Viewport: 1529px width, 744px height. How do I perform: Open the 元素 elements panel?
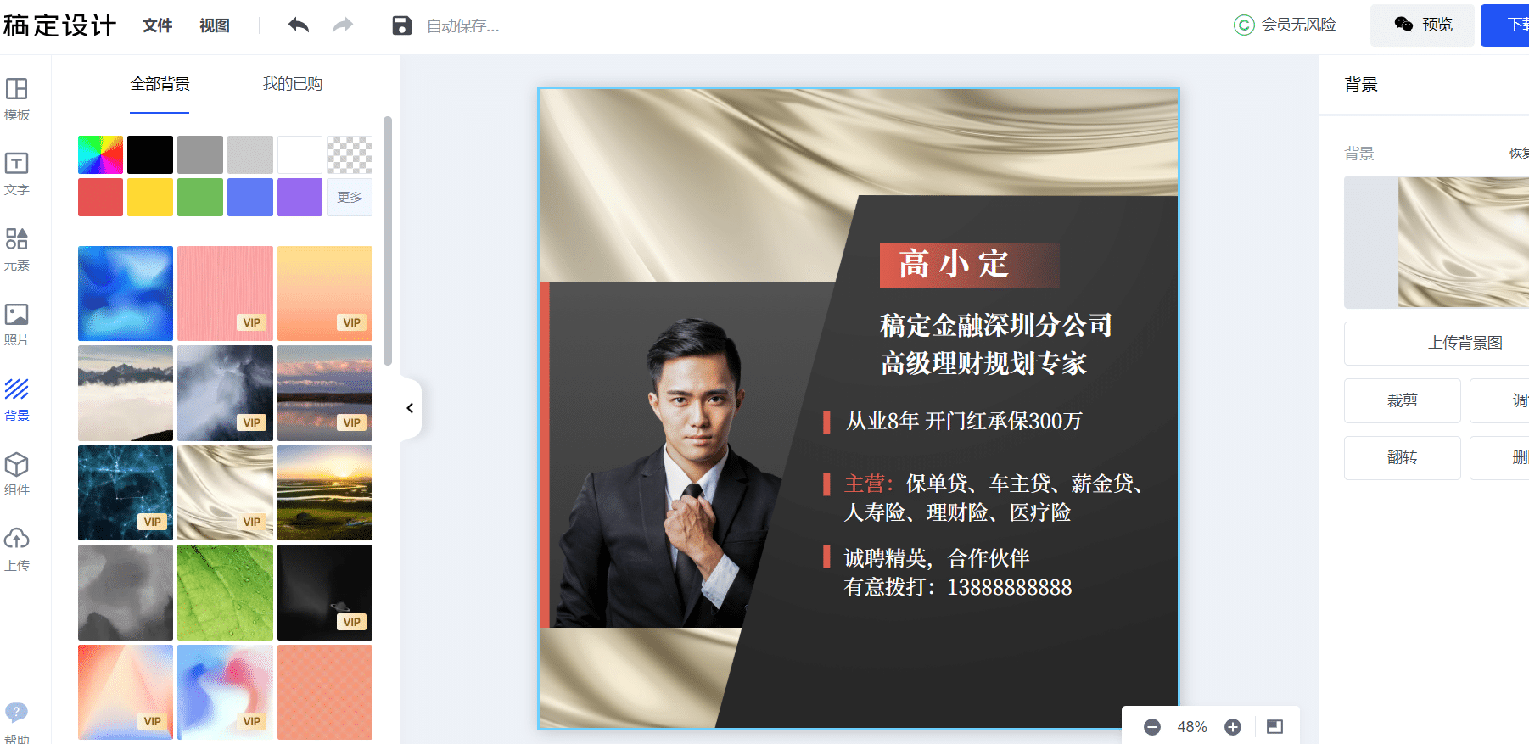coord(17,249)
